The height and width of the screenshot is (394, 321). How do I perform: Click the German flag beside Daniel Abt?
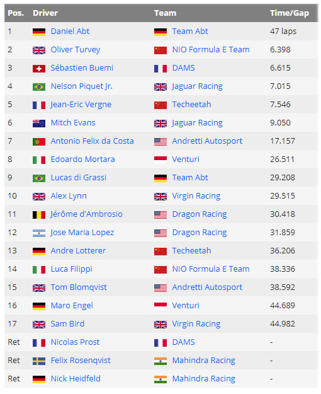[x=39, y=32]
